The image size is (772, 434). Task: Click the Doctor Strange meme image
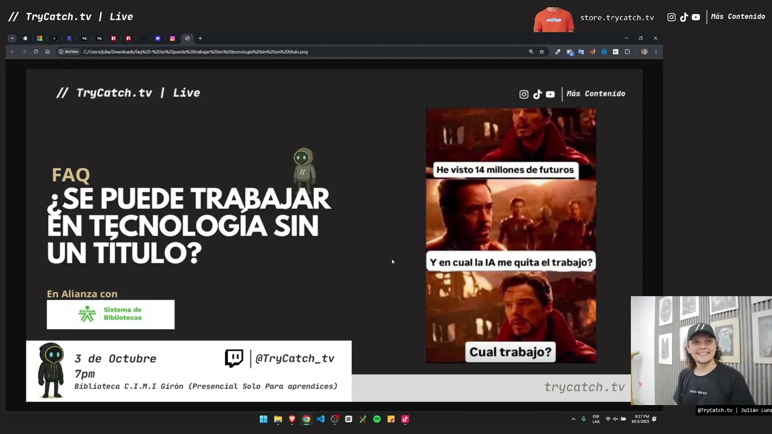(x=511, y=236)
